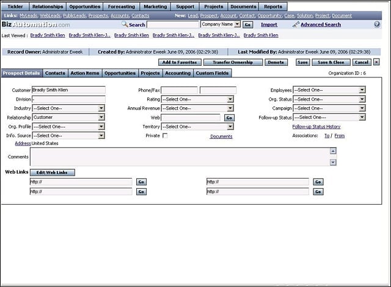Screen dimensions: 391x287
Task: Click the small X button beside Cancel
Action: click(x=376, y=62)
